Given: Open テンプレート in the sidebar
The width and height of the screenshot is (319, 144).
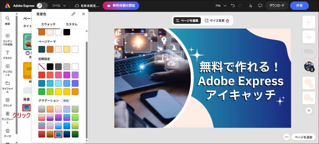Looking at the screenshot, I should [x=7, y=117].
